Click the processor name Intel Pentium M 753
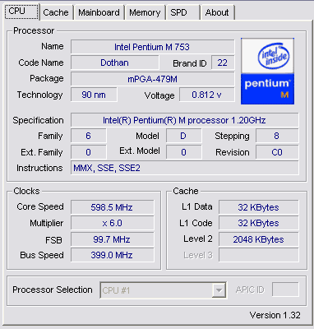This screenshot has width=314, height=329. pos(152,47)
